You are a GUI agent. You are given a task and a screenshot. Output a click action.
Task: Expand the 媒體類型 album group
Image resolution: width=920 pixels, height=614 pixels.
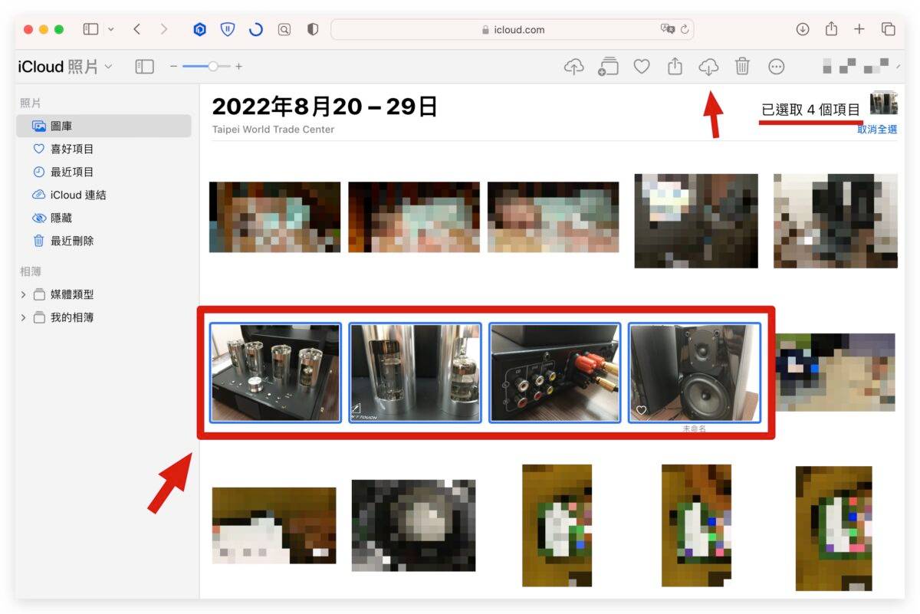coord(22,294)
